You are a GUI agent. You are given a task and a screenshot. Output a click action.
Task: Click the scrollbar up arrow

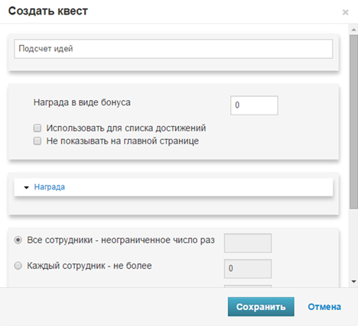point(353,30)
